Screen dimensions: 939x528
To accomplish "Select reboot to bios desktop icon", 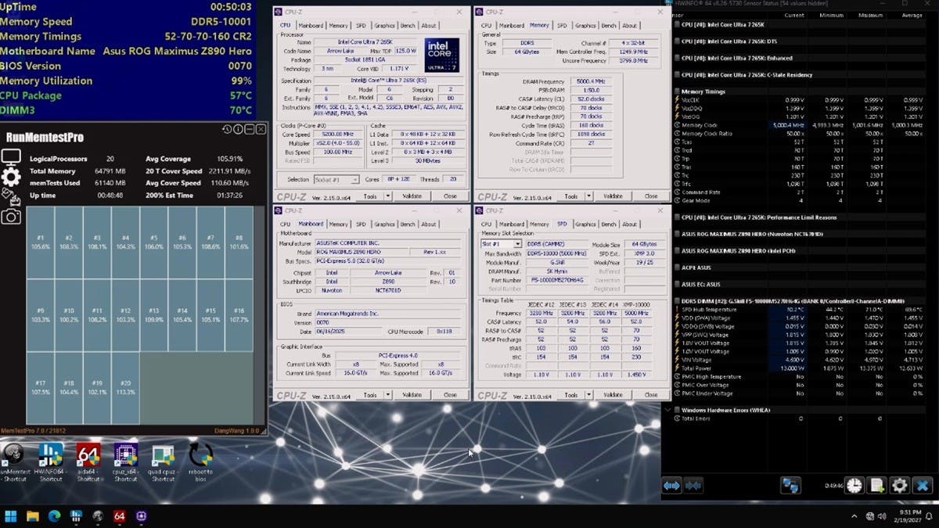I will pos(201,462).
